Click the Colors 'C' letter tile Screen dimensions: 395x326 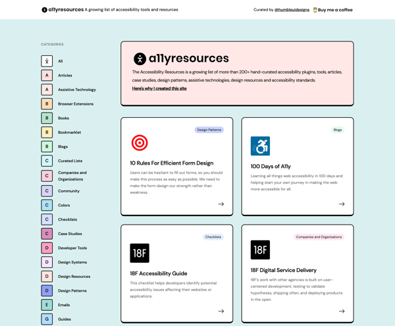click(x=47, y=205)
